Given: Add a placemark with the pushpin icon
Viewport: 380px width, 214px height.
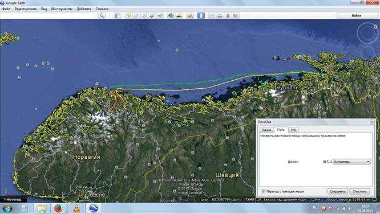Looking at the screenshot, I should click(x=128, y=16).
